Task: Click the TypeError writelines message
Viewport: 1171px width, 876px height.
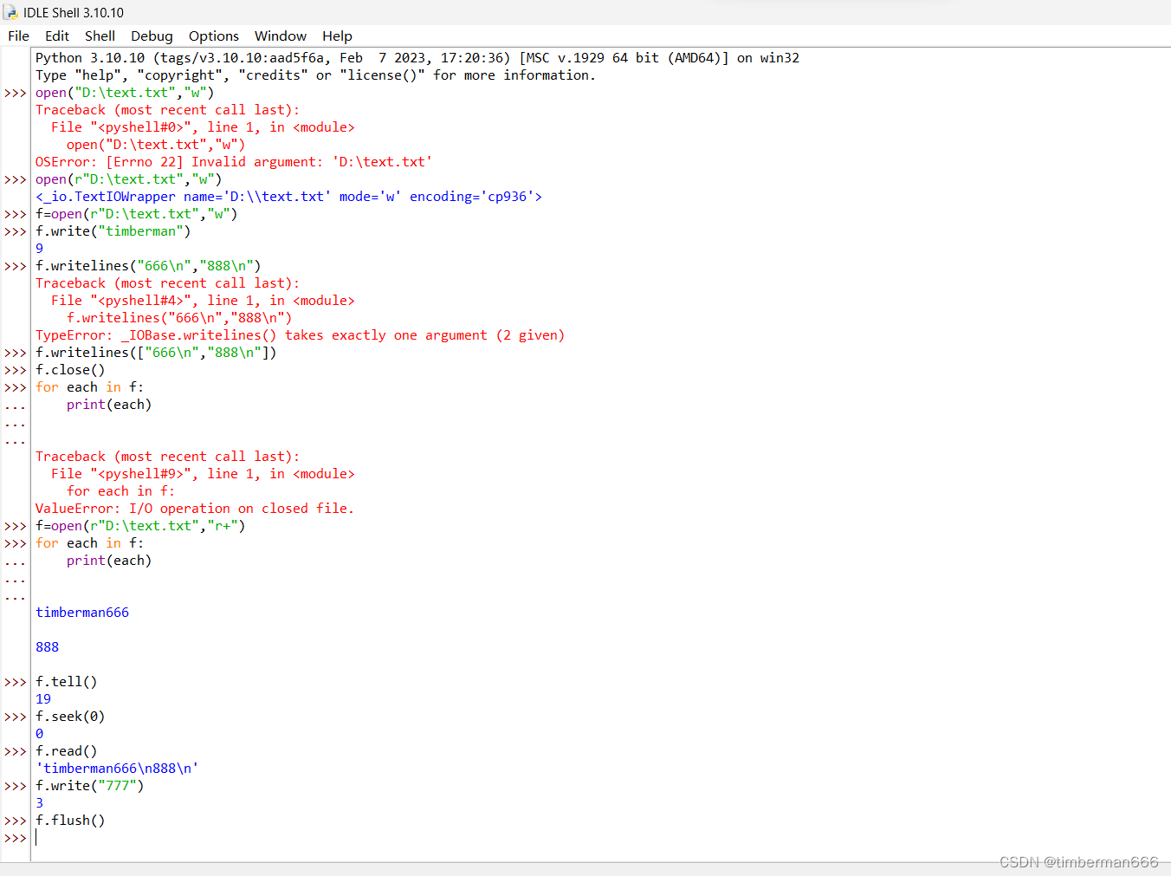Action: point(301,334)
